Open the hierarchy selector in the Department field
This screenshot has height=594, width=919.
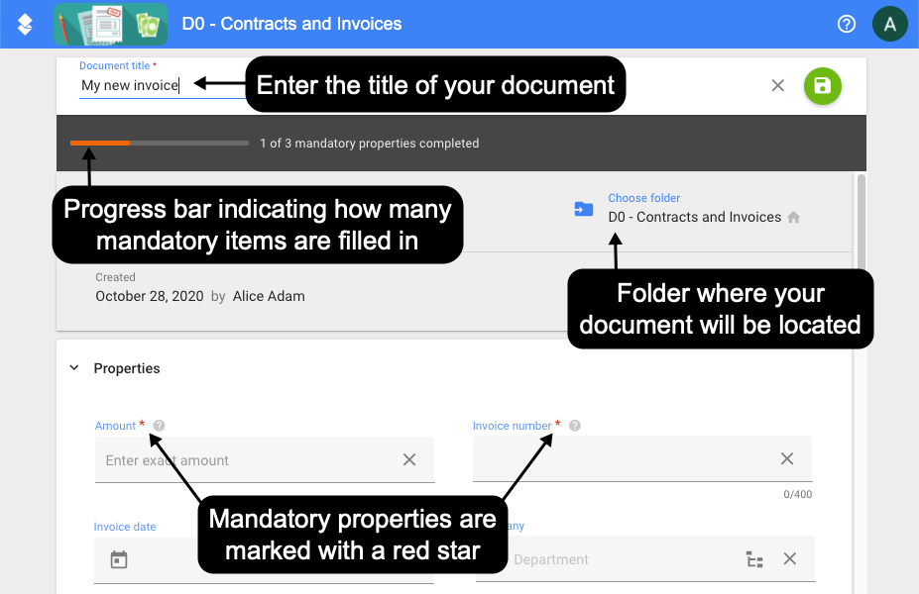(754, 559)
